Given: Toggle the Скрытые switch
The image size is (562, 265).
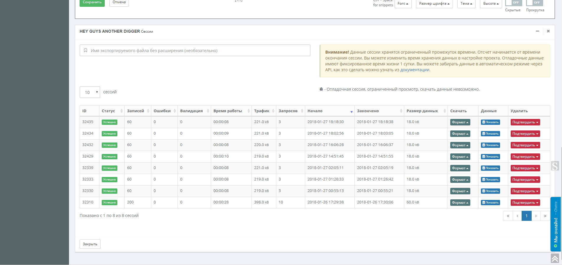Looking at the screenshot, I should (513, 3).
